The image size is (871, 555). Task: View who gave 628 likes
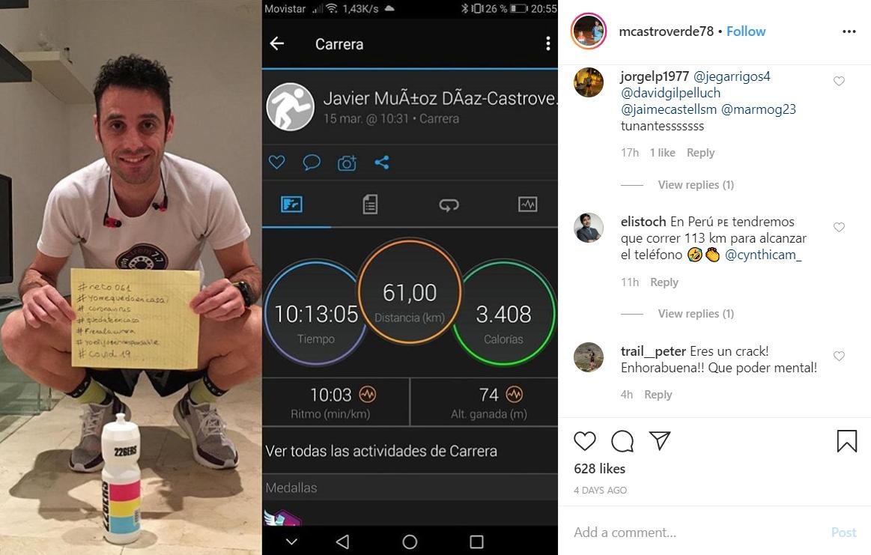tap(599, 469)
